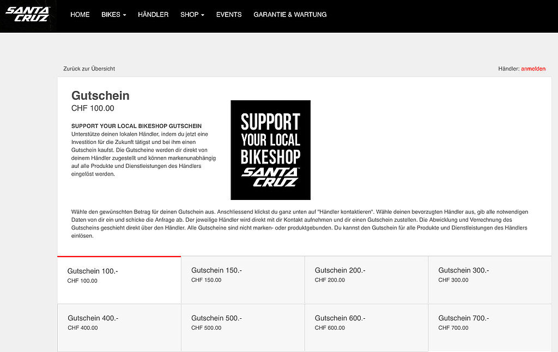This screenshot has height=352, width=558.
Task: Select the Gutschein 500.- option
Action: coord(242,327)
